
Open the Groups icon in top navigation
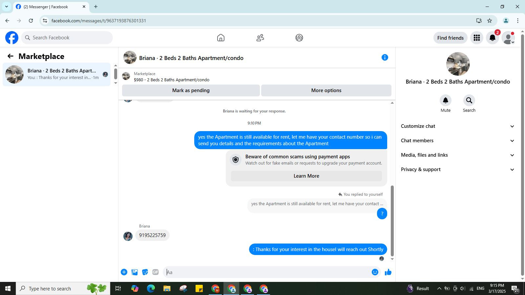[x=299, y=38]
